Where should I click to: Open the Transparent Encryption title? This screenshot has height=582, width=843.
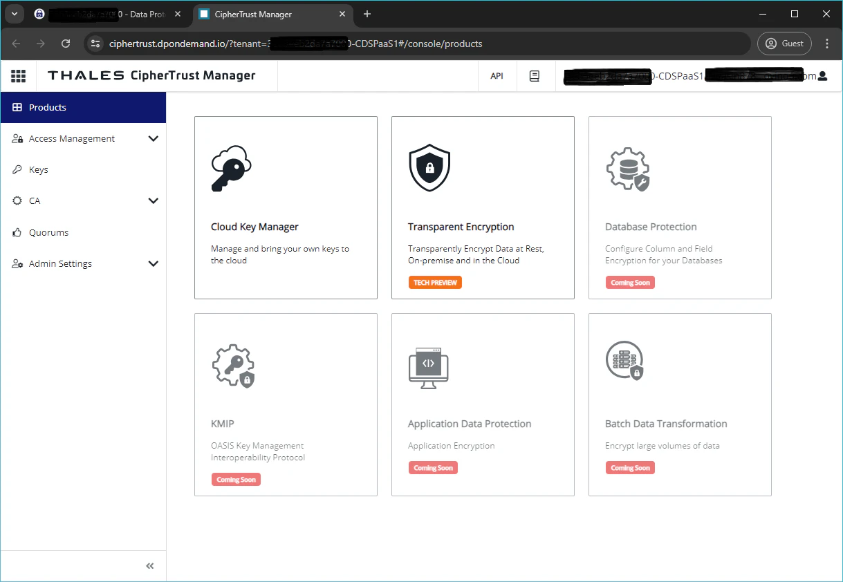tap(461, 227)
